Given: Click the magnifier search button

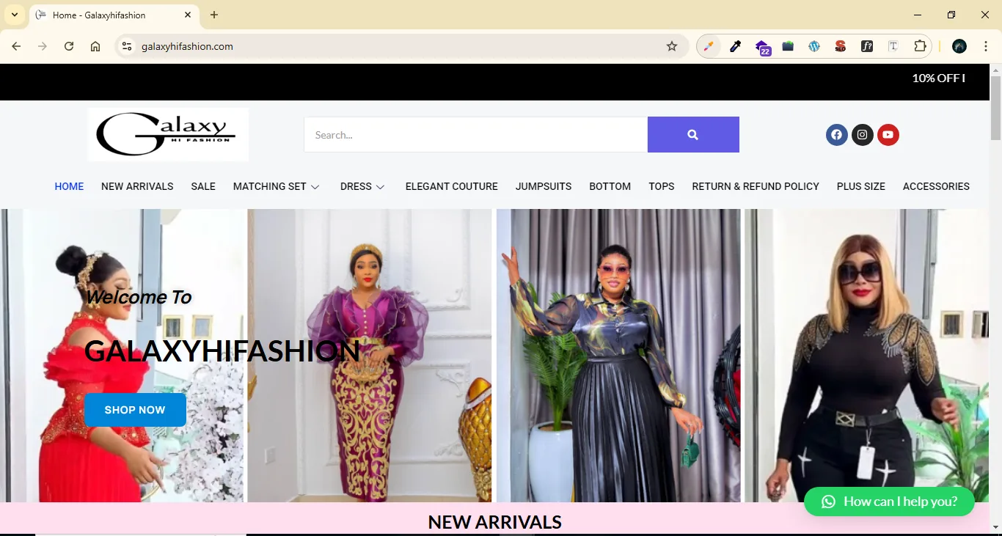Looking at the screenshot, I should 692,135.
